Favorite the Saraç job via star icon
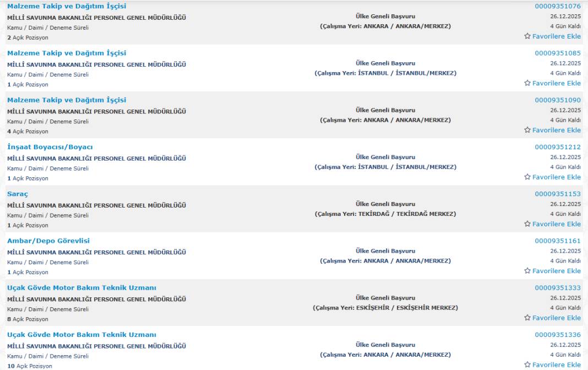Viewport: 588px width, 370px height. point(527,224)
